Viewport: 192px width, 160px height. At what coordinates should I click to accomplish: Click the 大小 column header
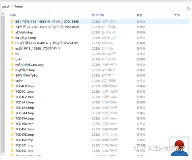click(x=177, y=15)
